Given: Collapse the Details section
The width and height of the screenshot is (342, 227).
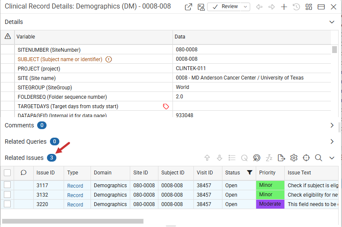Looking at the screenshot, I should pyautogui.click(x=332, y=22).
